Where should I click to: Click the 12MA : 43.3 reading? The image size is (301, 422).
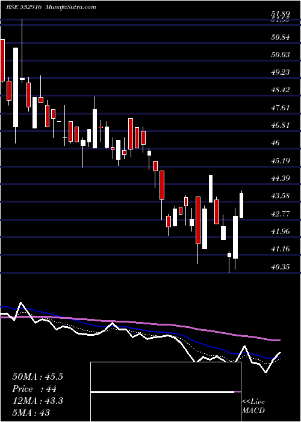tap(37, 401)
